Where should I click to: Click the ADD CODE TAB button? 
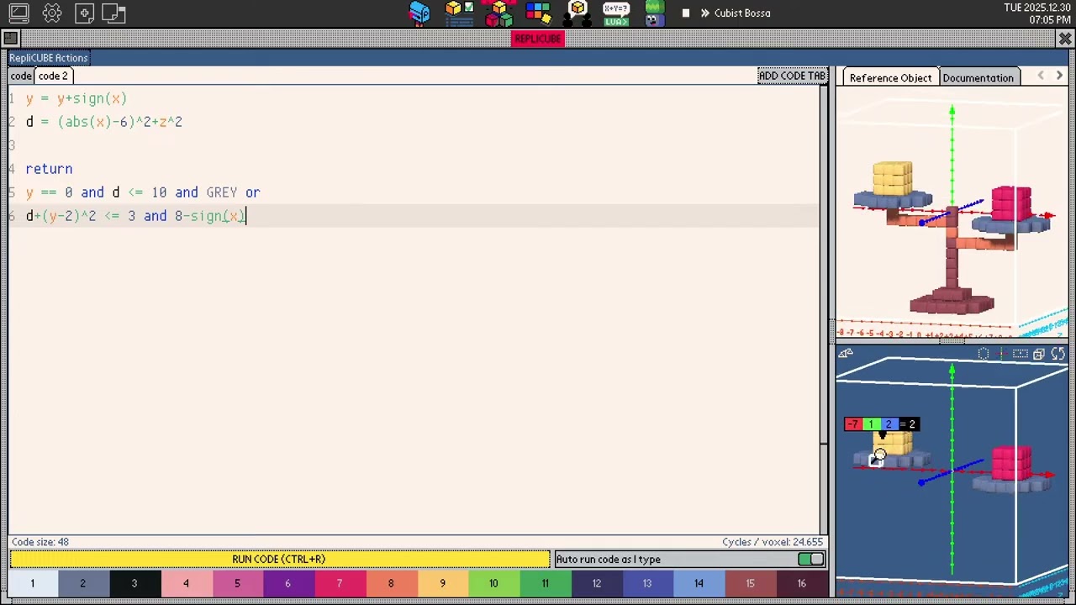(792, 76)
